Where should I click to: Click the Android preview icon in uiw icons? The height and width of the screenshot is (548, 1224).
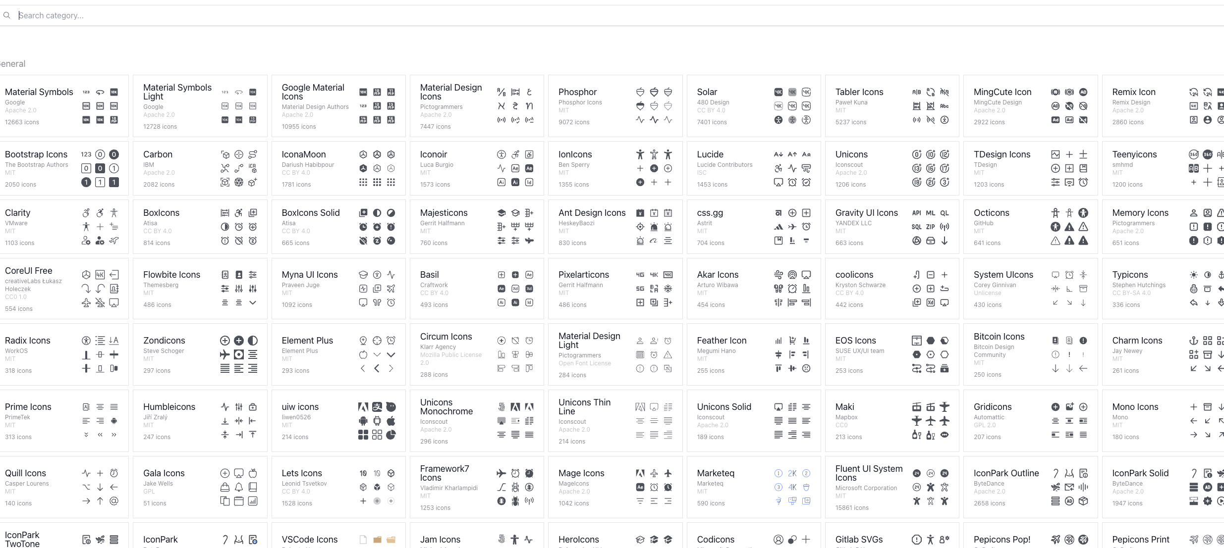tap(363, 421)
